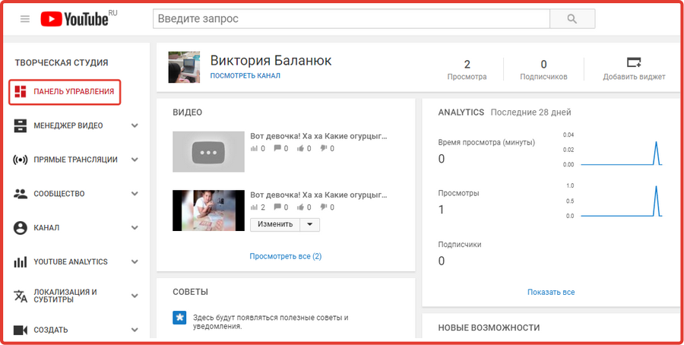
Task: Click the Локализация и субтитры translate icon
Action: coord(21,296)
